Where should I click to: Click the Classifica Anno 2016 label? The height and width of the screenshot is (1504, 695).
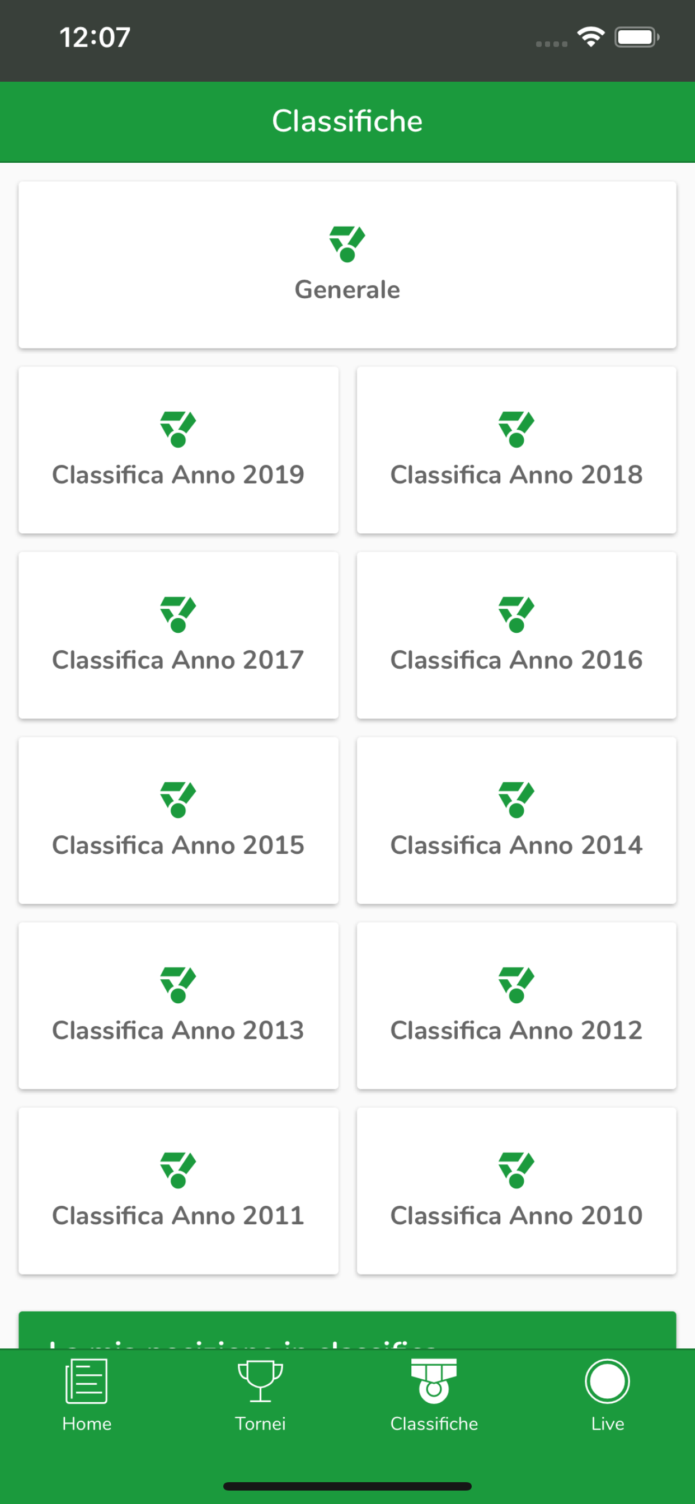coord(516,660)
